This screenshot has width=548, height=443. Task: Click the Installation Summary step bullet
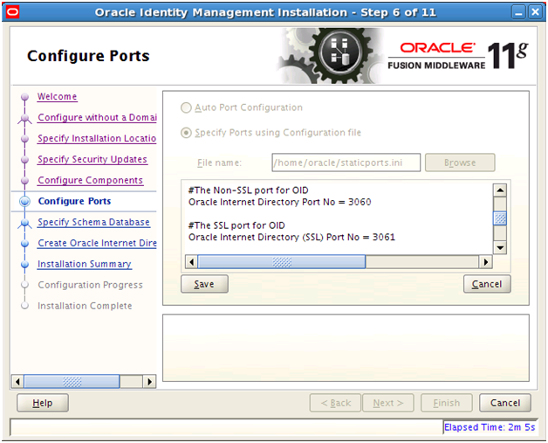coord(24,264)
